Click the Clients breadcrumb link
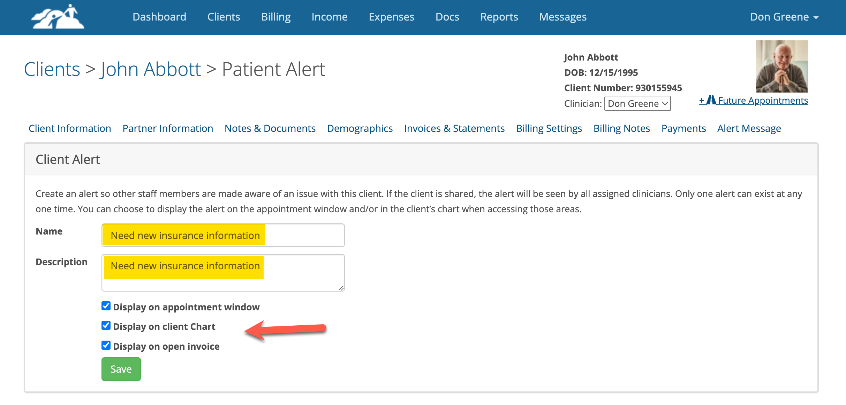The image size is (846, 405). coord(52,69)
